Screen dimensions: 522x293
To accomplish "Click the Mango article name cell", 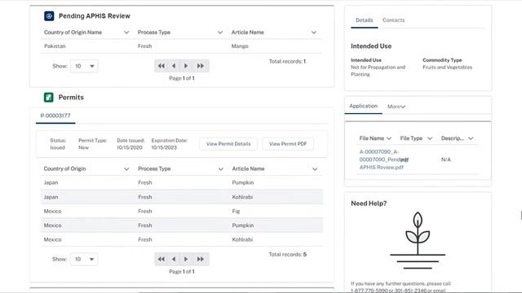I will (240, 46).
